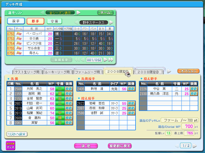Switch to the 2008限定② tab
Screen dimensions: 205x153
tap(149, 72)
